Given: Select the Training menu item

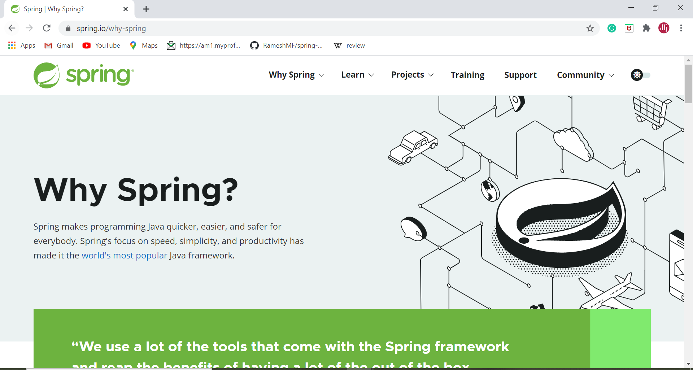Looking at the screenshot, I should [467, 75].
